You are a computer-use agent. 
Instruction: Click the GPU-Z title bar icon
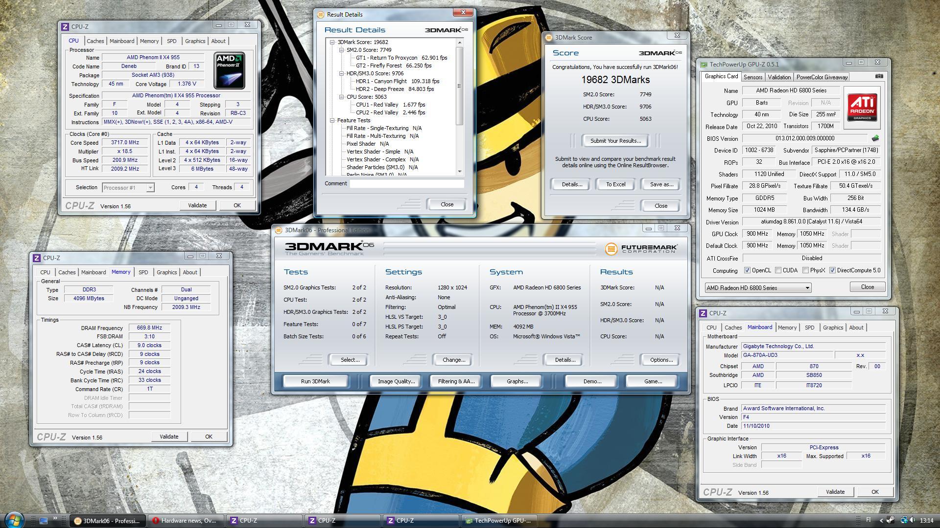click(x=704, y=64)
